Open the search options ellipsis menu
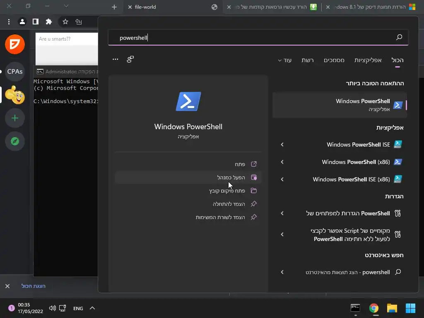 click(115, 59)
